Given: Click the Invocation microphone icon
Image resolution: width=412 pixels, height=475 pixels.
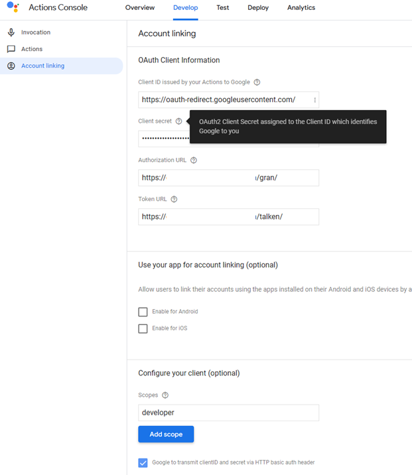Looking at the screenshot, I should tap(11, 33).
